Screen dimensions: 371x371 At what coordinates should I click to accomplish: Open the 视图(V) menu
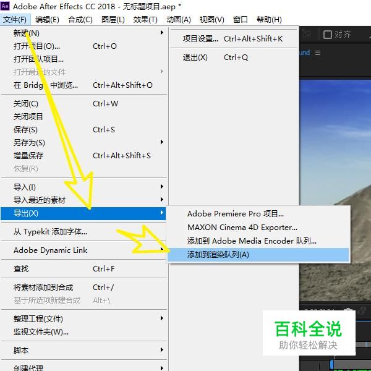tap(211, 20)
